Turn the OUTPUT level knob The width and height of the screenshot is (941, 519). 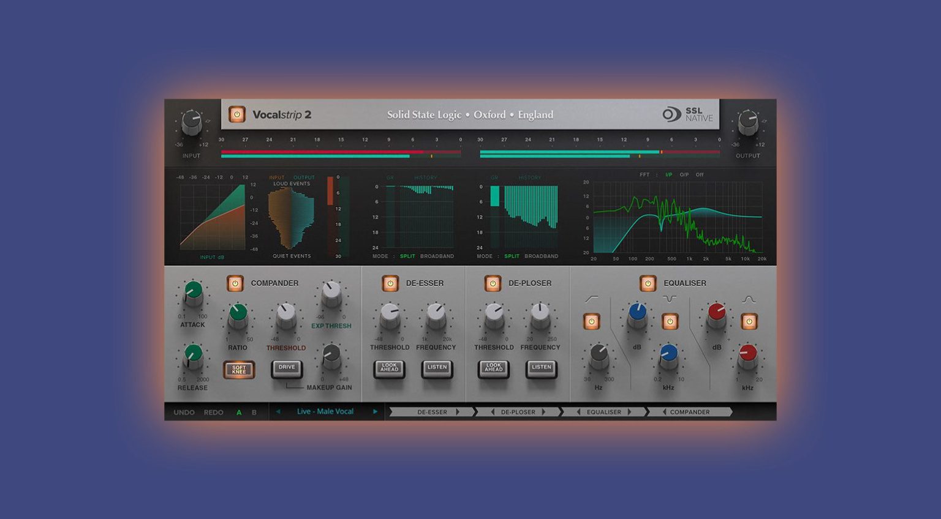748,122
